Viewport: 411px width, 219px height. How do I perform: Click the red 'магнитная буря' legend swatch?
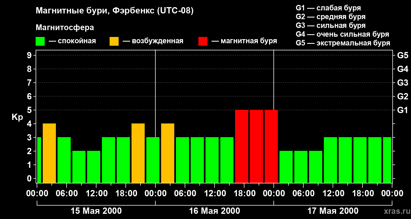click(x=203, y=41)
